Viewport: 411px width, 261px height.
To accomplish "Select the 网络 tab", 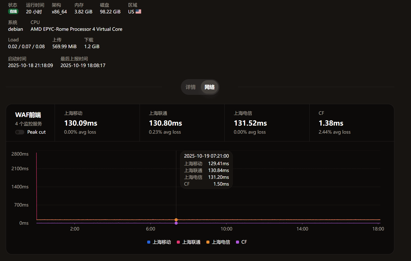I will [209, 87].
